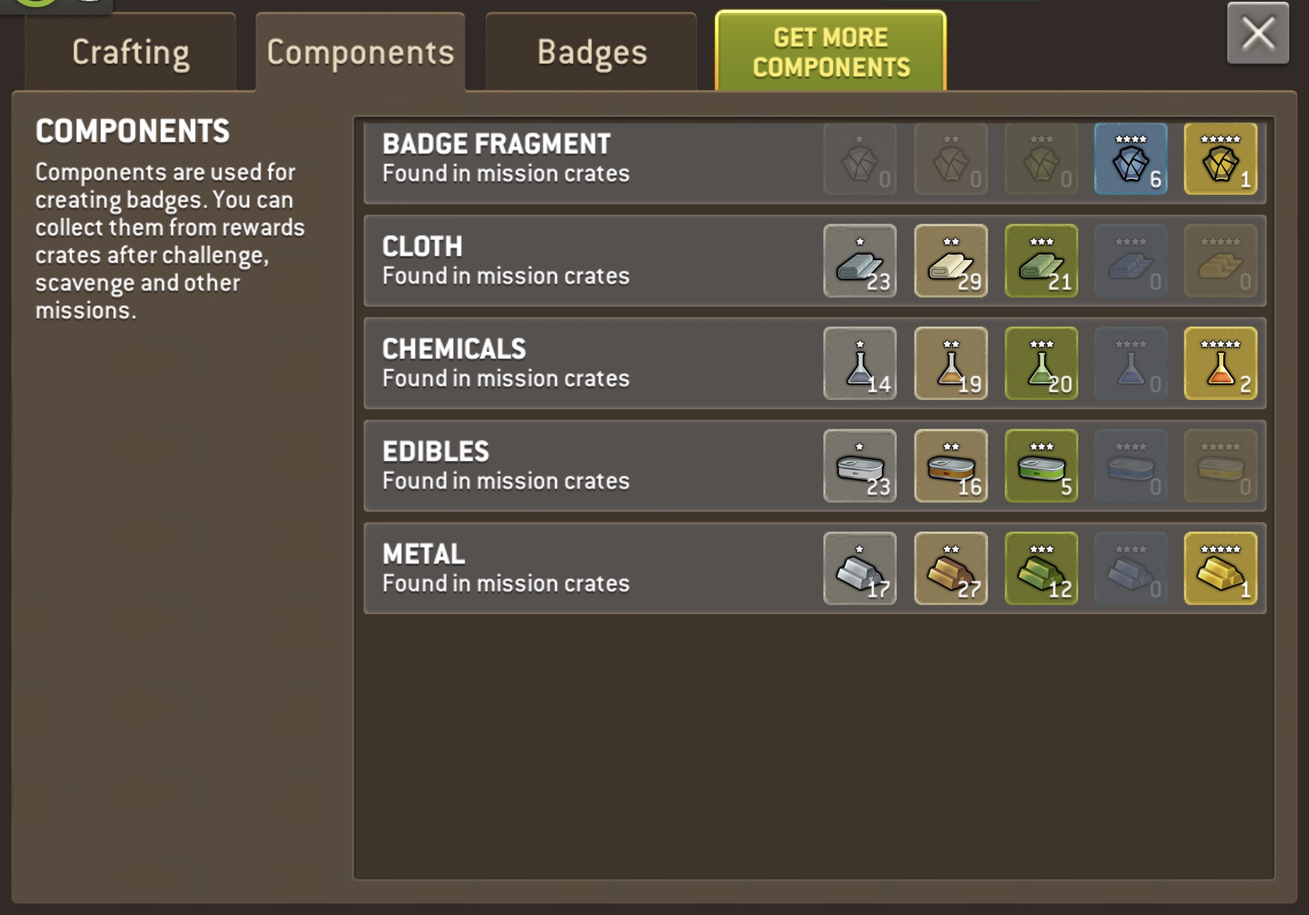Select the two-star bronze metal ingot
The image size is (1309, 915).
[951, 569]
